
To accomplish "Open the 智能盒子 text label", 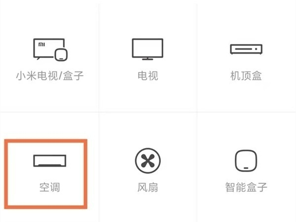I will pos(246,187).
